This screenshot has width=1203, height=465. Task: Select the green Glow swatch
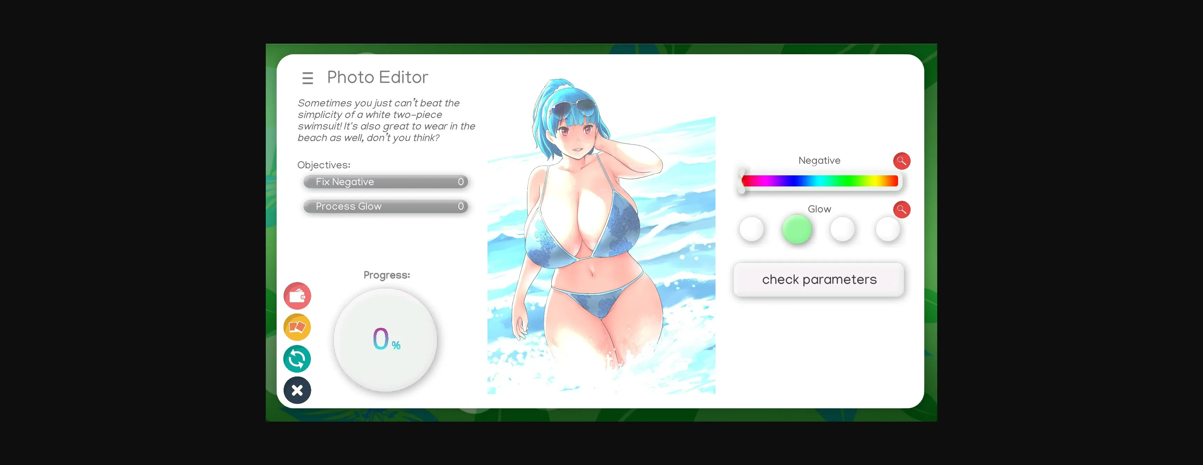pyautogui.click(x=797, y=229)
